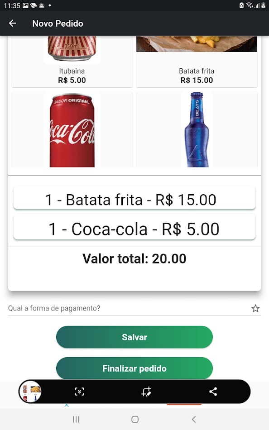Viewport: 269px width, 430px height.
Task: Tap the recent apps button
Action: tap(76, 419)
